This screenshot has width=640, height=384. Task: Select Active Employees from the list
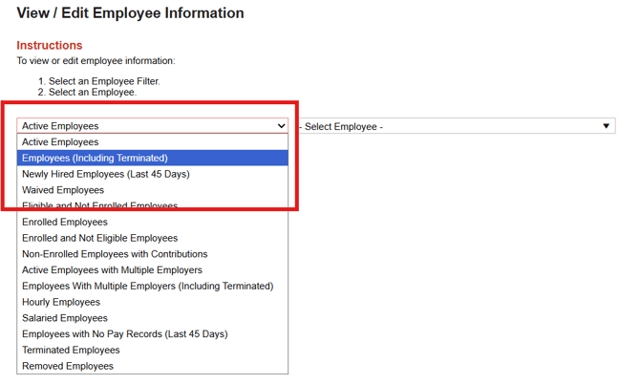pyautogui.click(x=60, y=142)
